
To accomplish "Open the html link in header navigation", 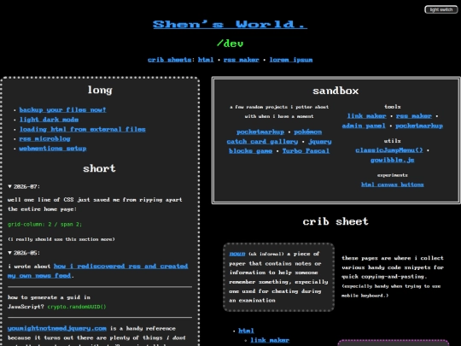I will pos(206,60).
